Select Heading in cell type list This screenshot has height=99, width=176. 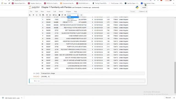click(x=73, y=22)
